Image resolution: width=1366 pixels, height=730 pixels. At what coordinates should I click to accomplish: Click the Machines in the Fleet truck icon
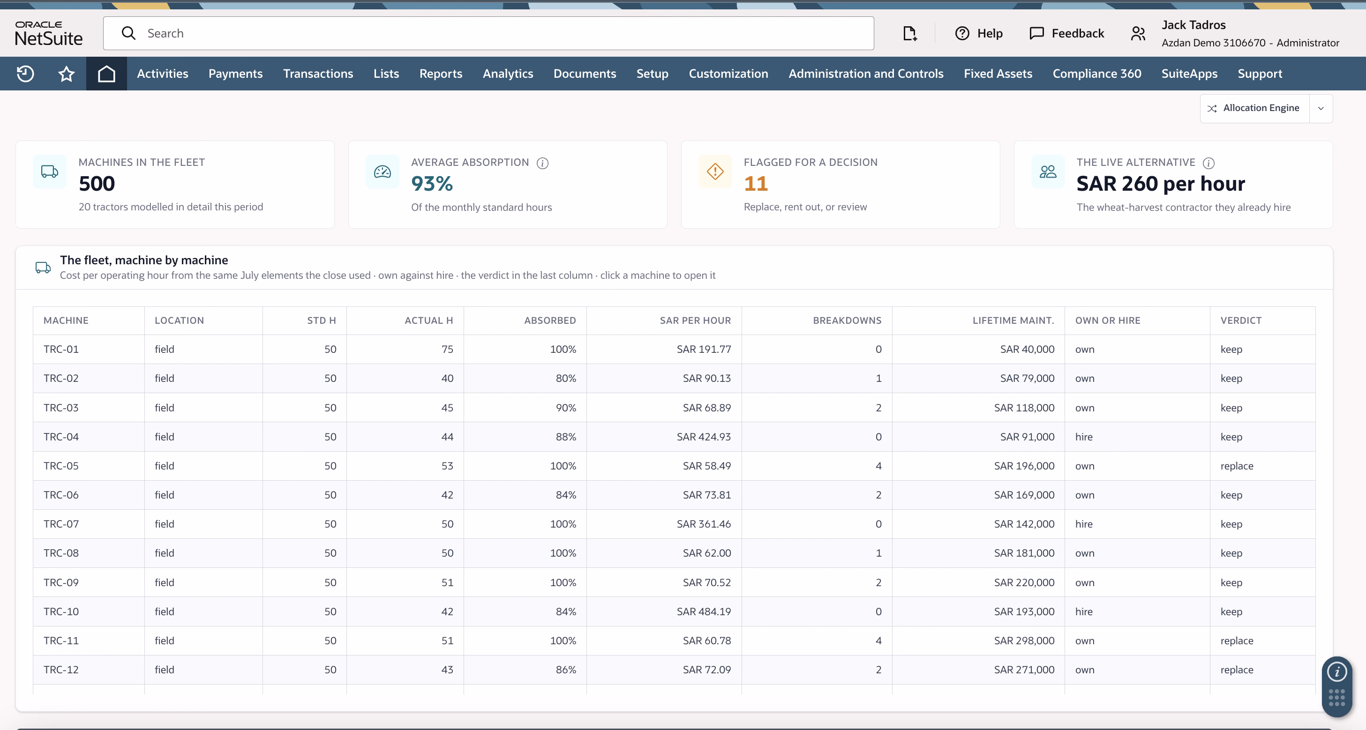50,171
